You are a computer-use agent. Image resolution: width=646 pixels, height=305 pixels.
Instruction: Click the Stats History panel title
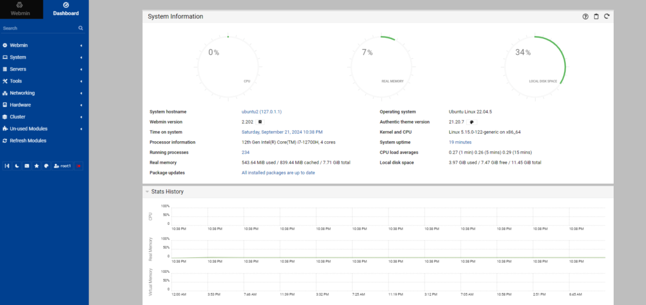(x=167, y=192)
